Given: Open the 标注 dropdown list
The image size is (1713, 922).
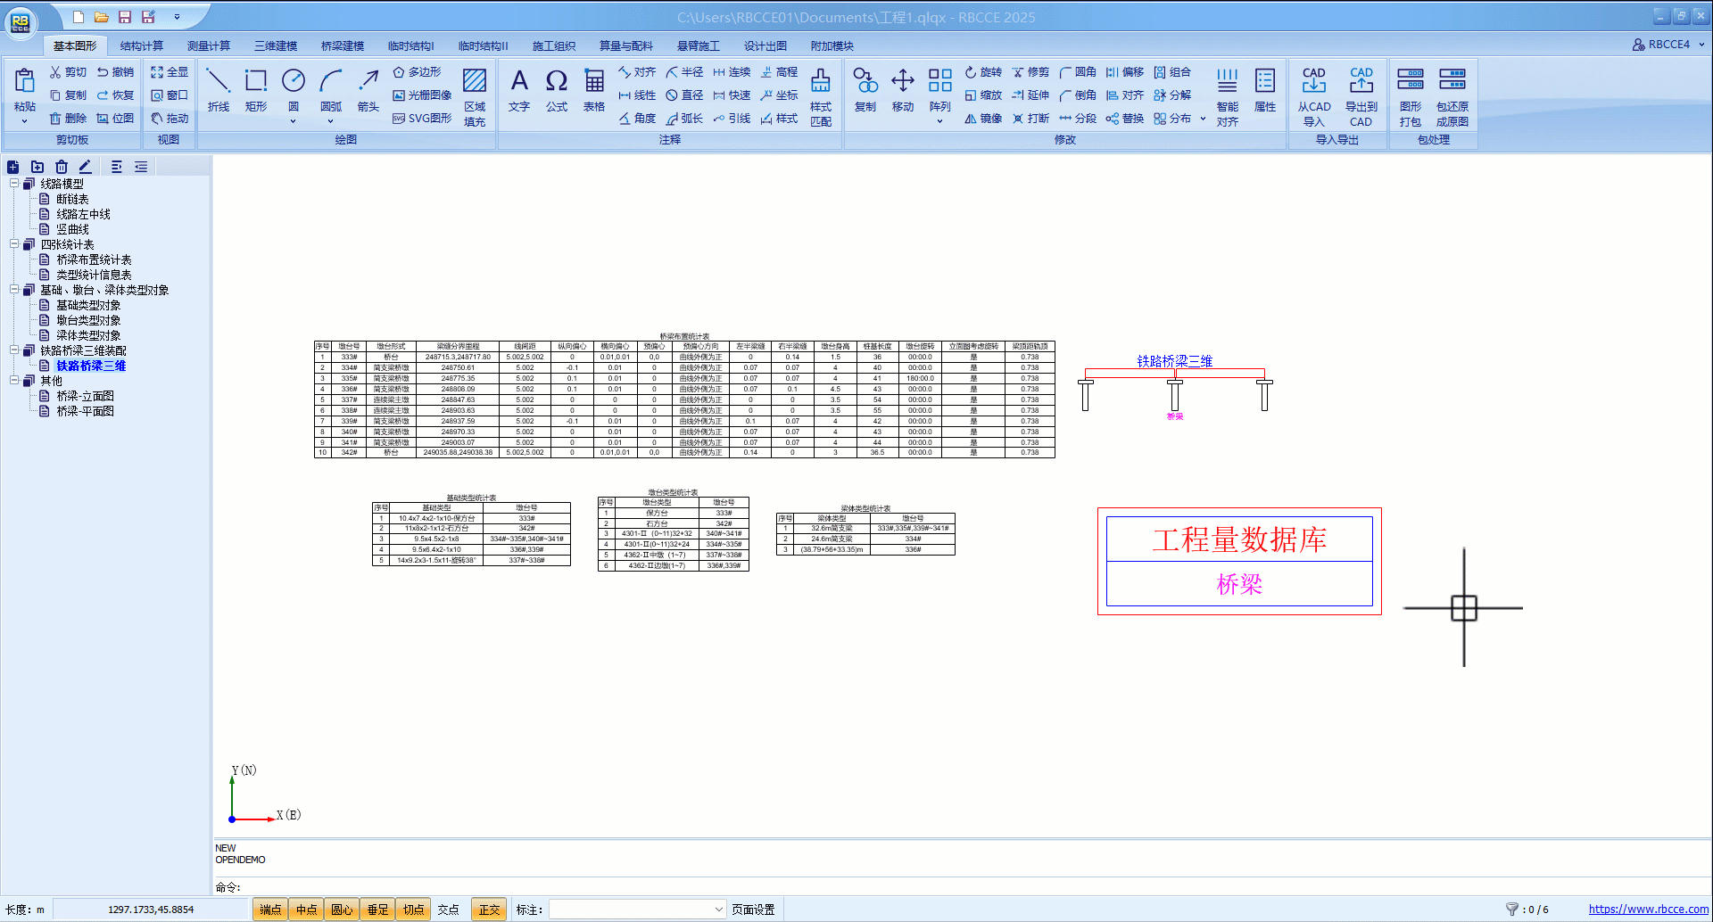Looking at the screenshot, I should pyautogui.click(x=718, y=910).
